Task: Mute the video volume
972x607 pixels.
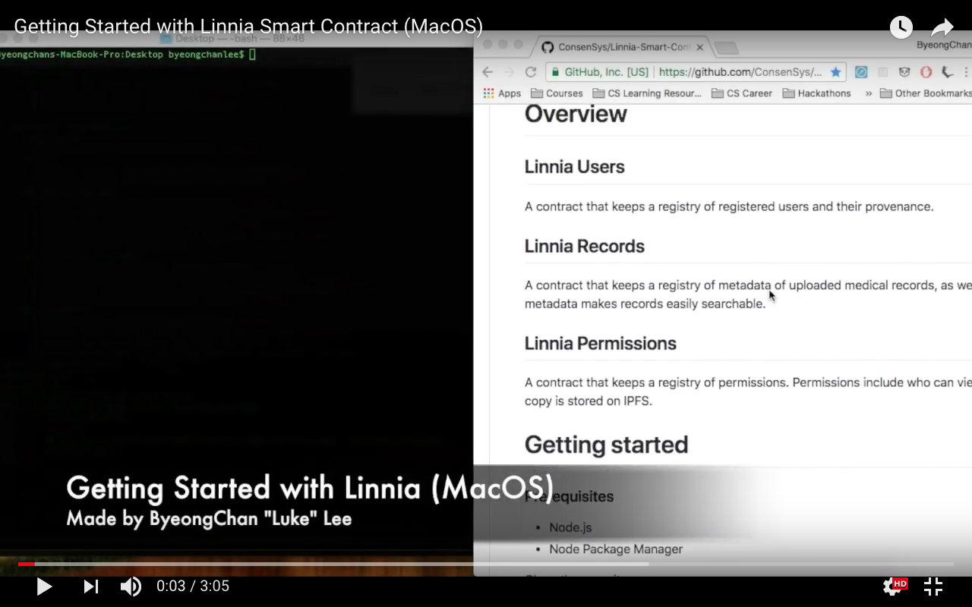Action: (131, 587)
